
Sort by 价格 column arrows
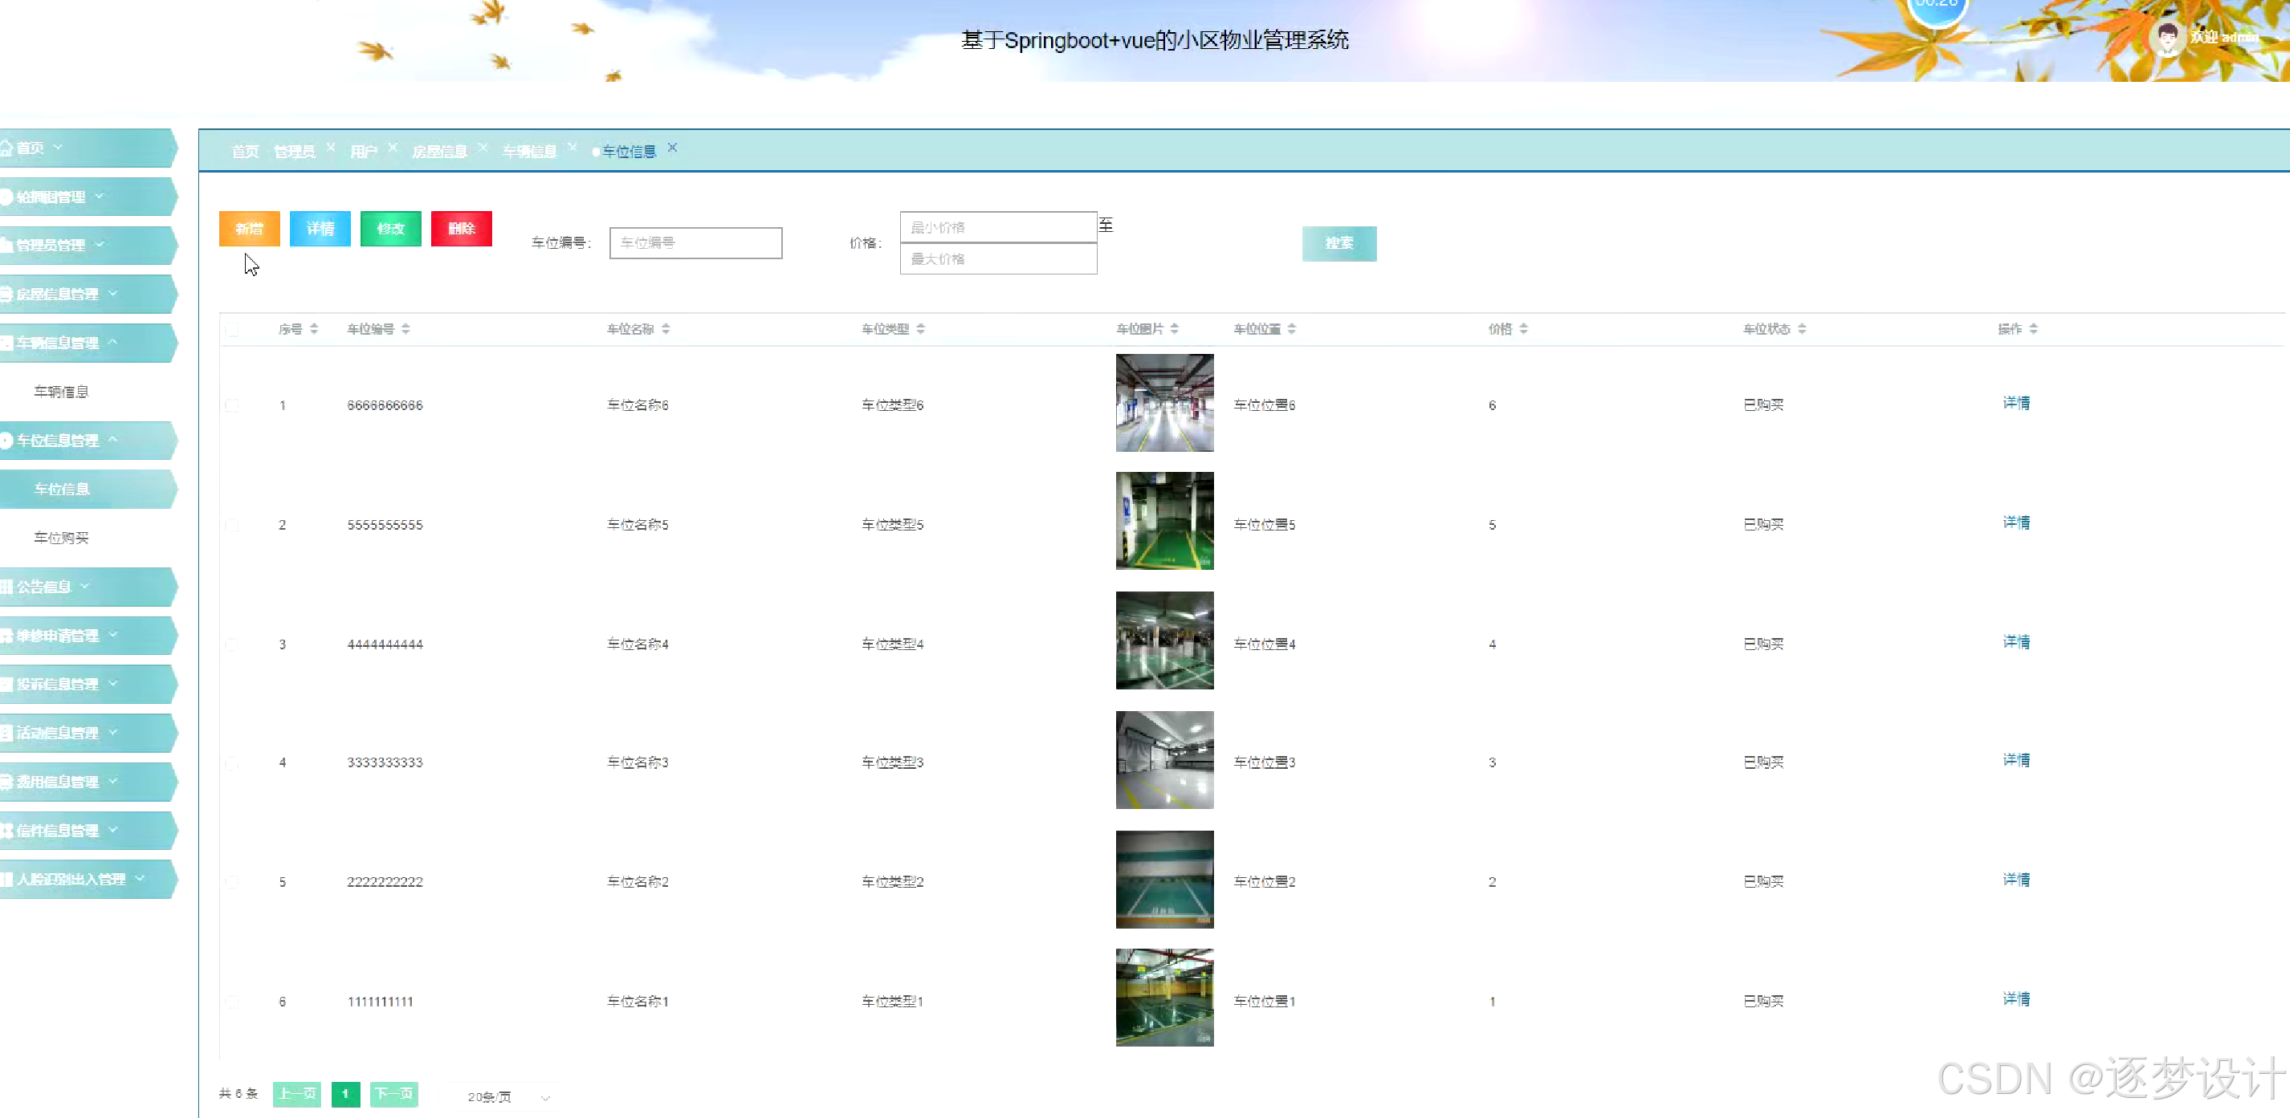tap(1524, 329)
